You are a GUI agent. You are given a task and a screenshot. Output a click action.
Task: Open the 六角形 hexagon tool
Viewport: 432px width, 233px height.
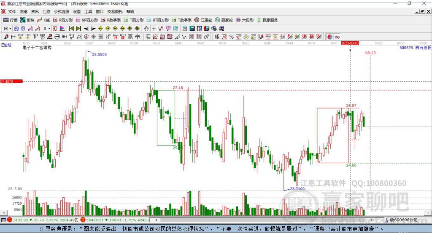coord(245,20)
